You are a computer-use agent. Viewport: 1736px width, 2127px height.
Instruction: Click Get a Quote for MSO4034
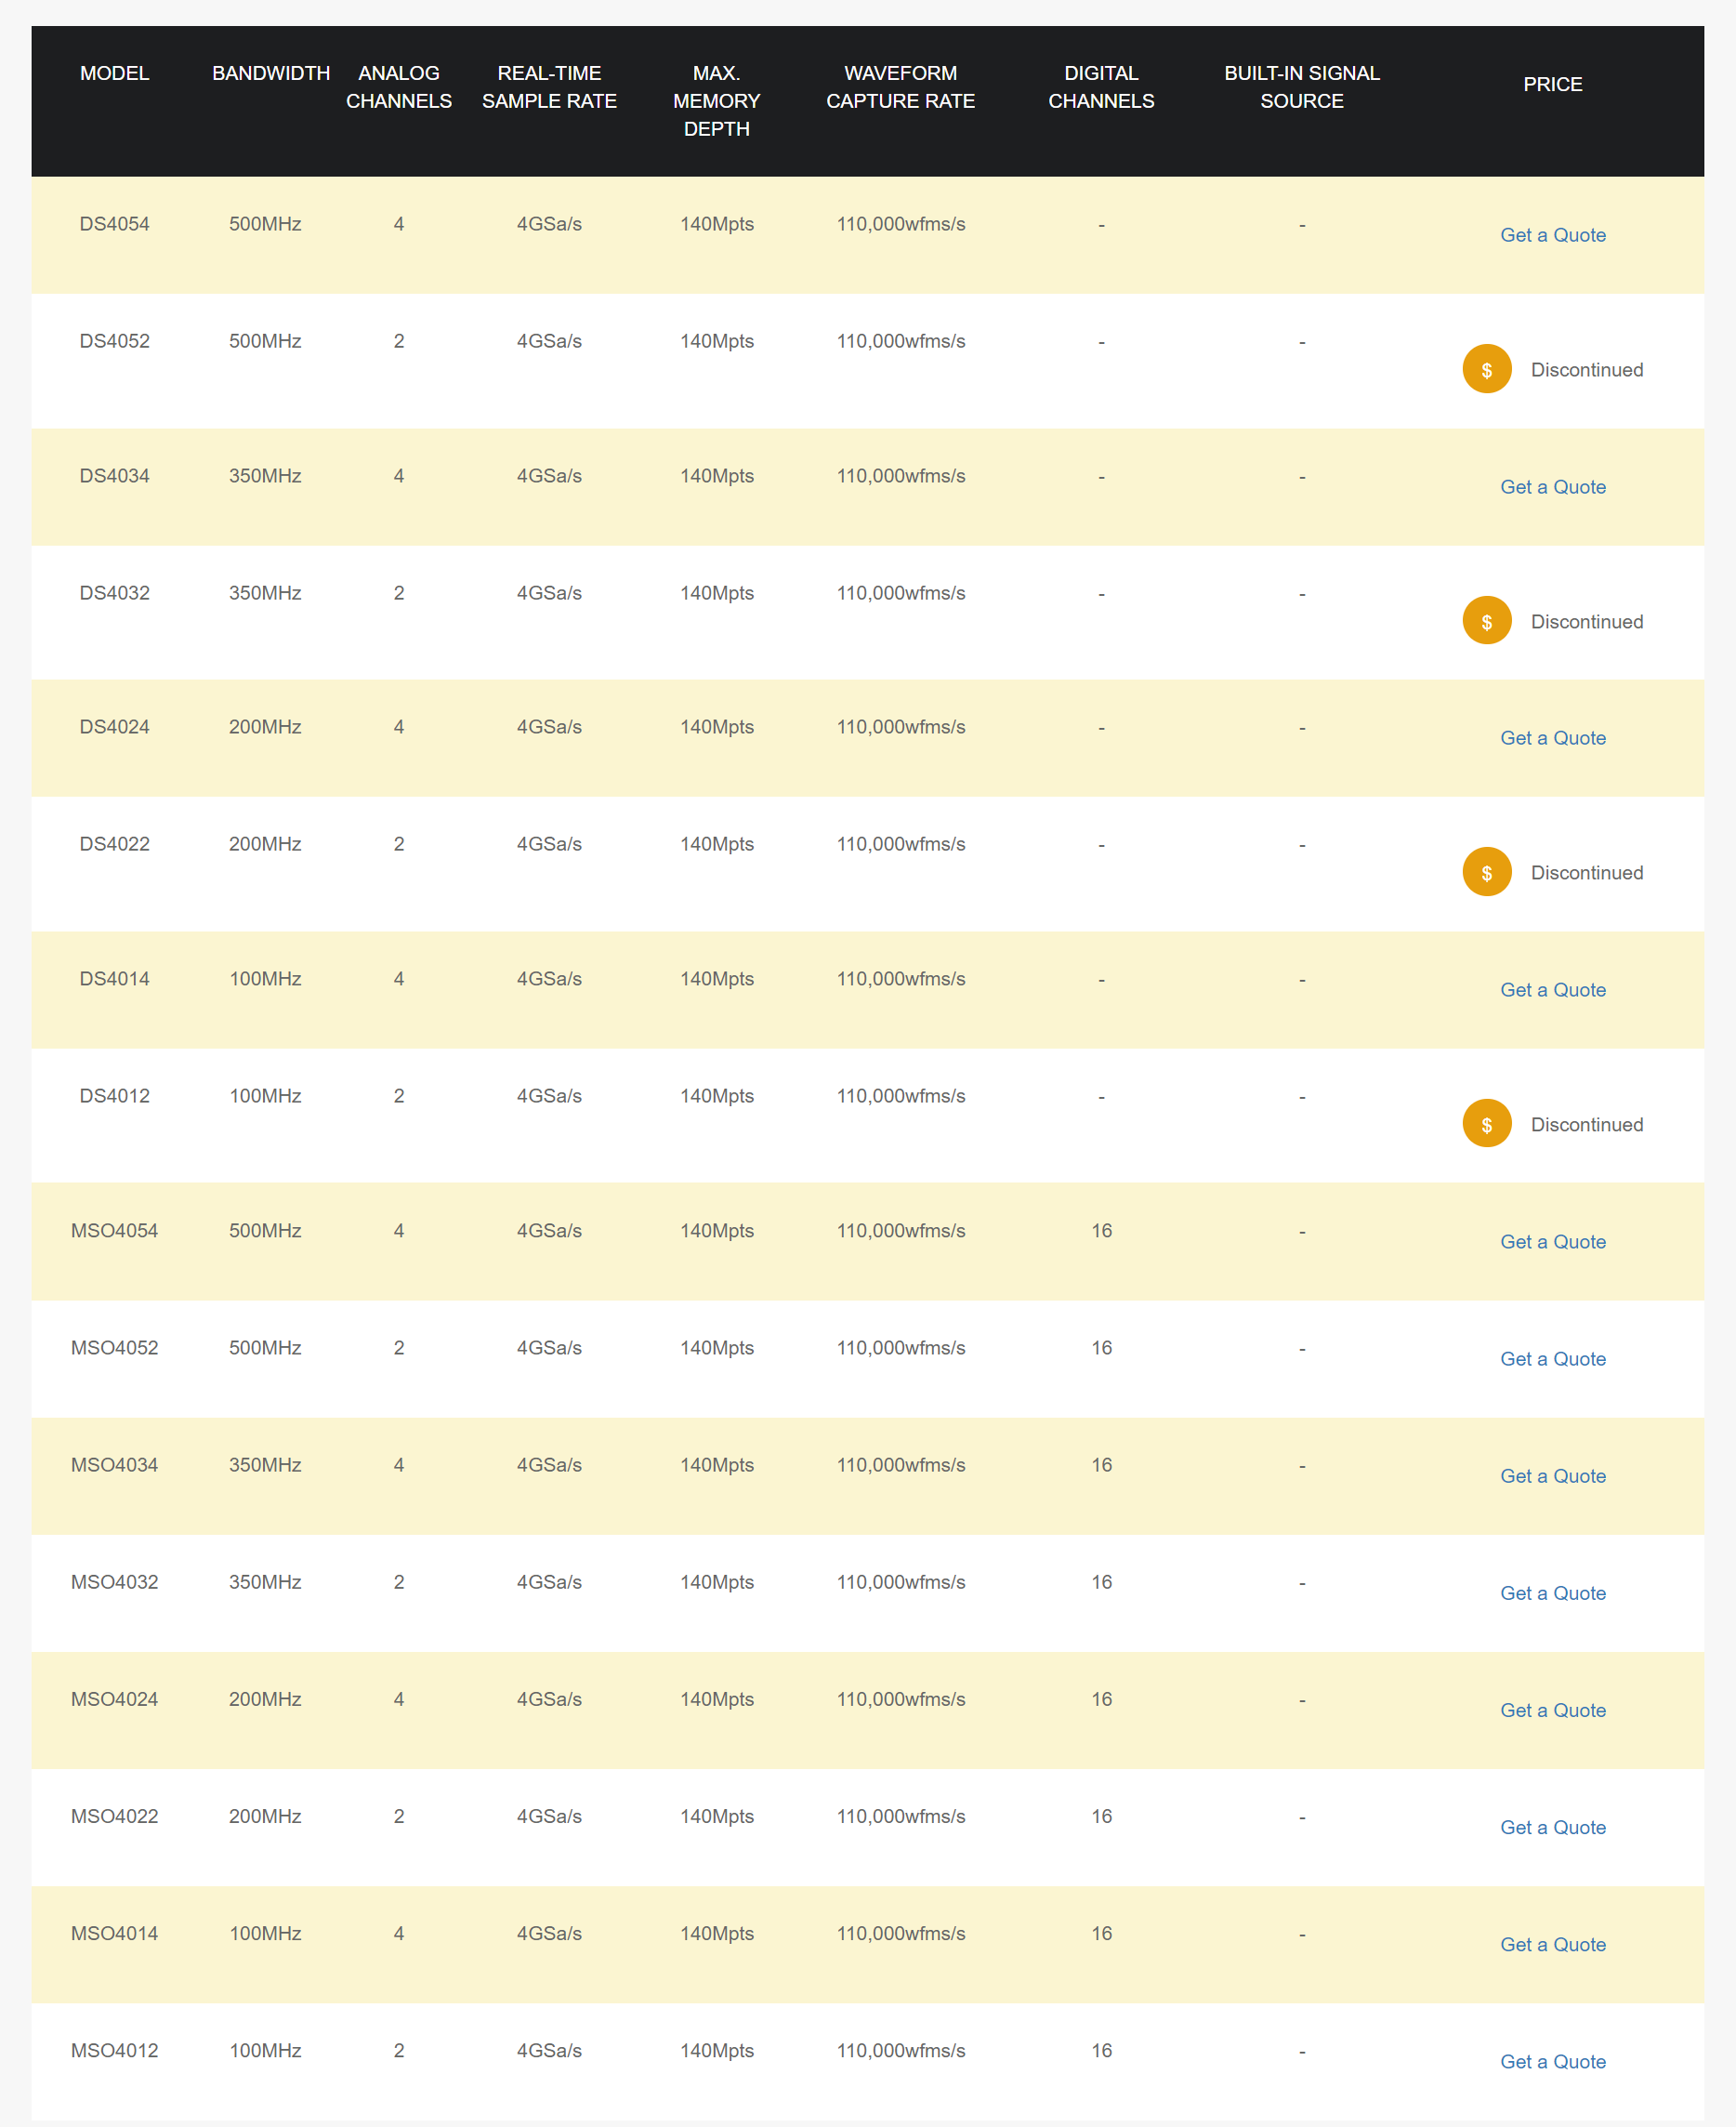(1552, 1475)
